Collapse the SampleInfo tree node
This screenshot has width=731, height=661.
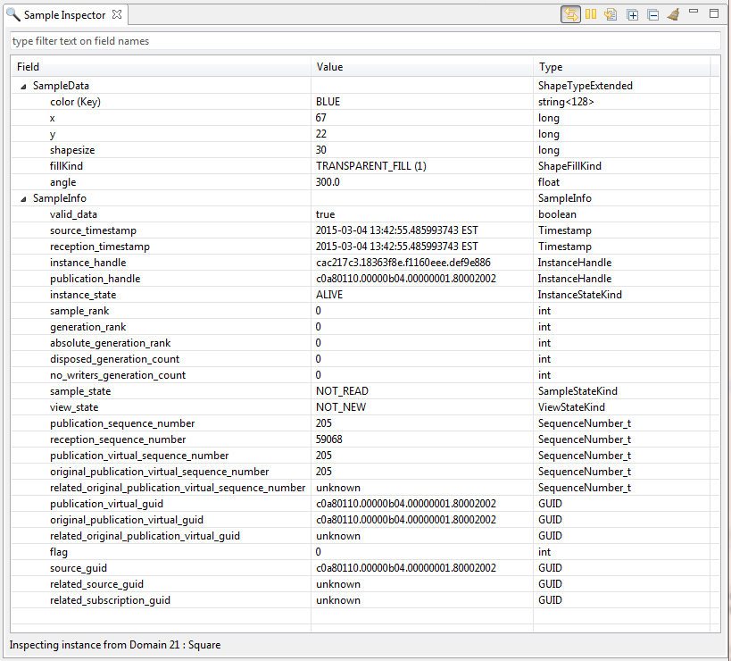tap(23, 198)
